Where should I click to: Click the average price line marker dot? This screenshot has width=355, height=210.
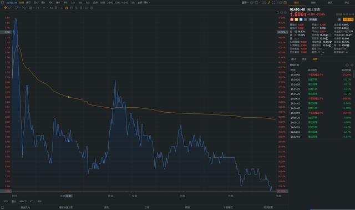click(69, 97)
